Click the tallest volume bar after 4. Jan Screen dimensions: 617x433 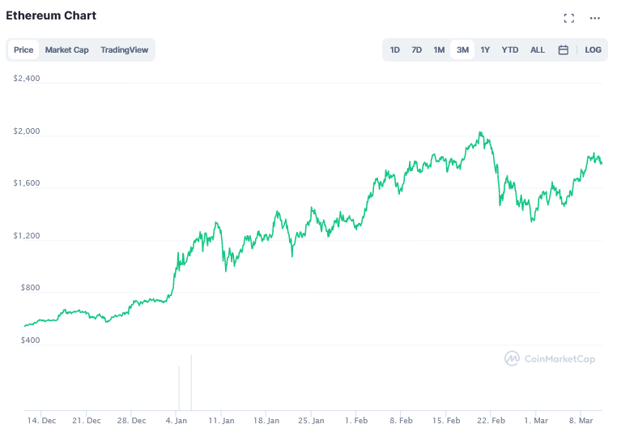click(x=191, y=383)
